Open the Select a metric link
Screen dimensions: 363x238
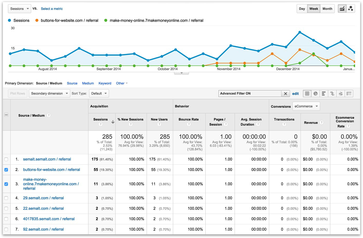pos(52,9)
